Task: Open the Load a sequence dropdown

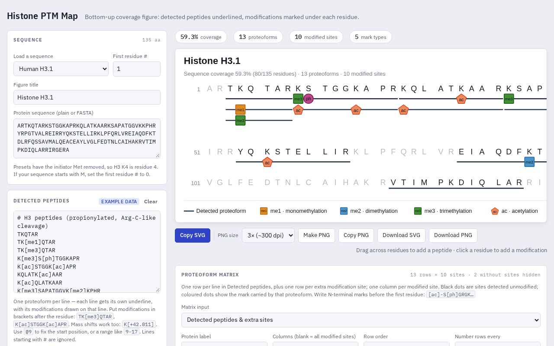Action: pos(61,69)
